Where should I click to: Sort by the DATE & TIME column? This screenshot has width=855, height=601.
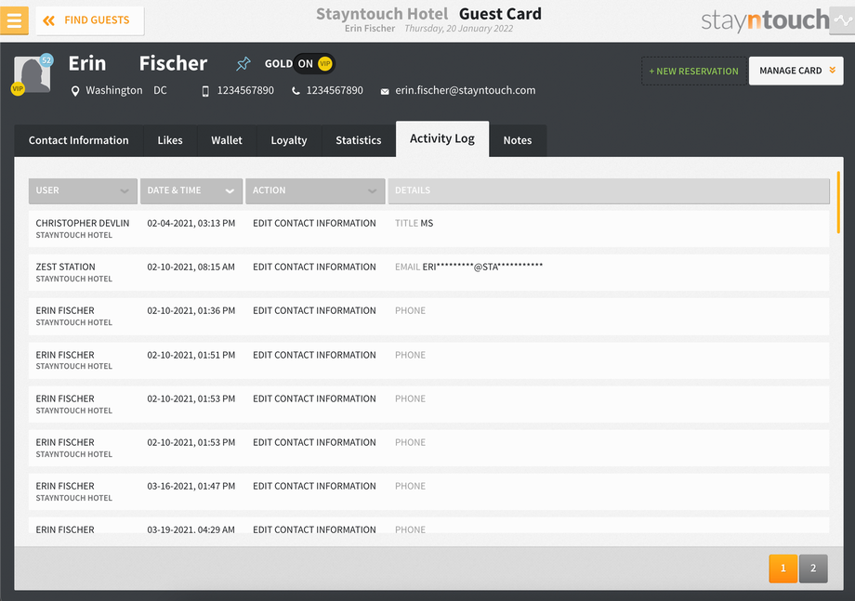coord(191,190)
